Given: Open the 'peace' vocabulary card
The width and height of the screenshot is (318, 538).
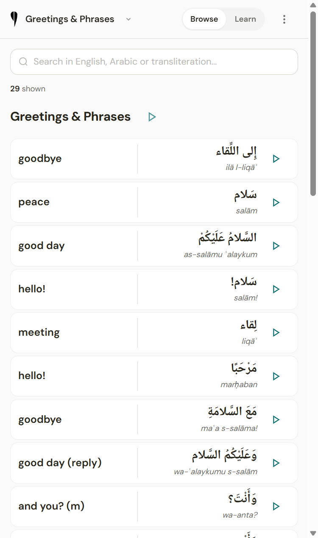Looking at the screenshot, I should pos(154,202).
